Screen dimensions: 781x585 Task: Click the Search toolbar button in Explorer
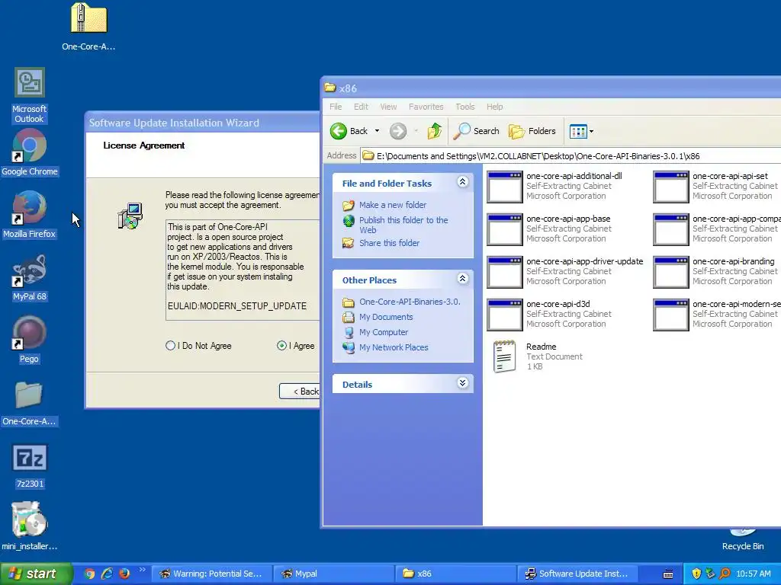pos(476,131)
